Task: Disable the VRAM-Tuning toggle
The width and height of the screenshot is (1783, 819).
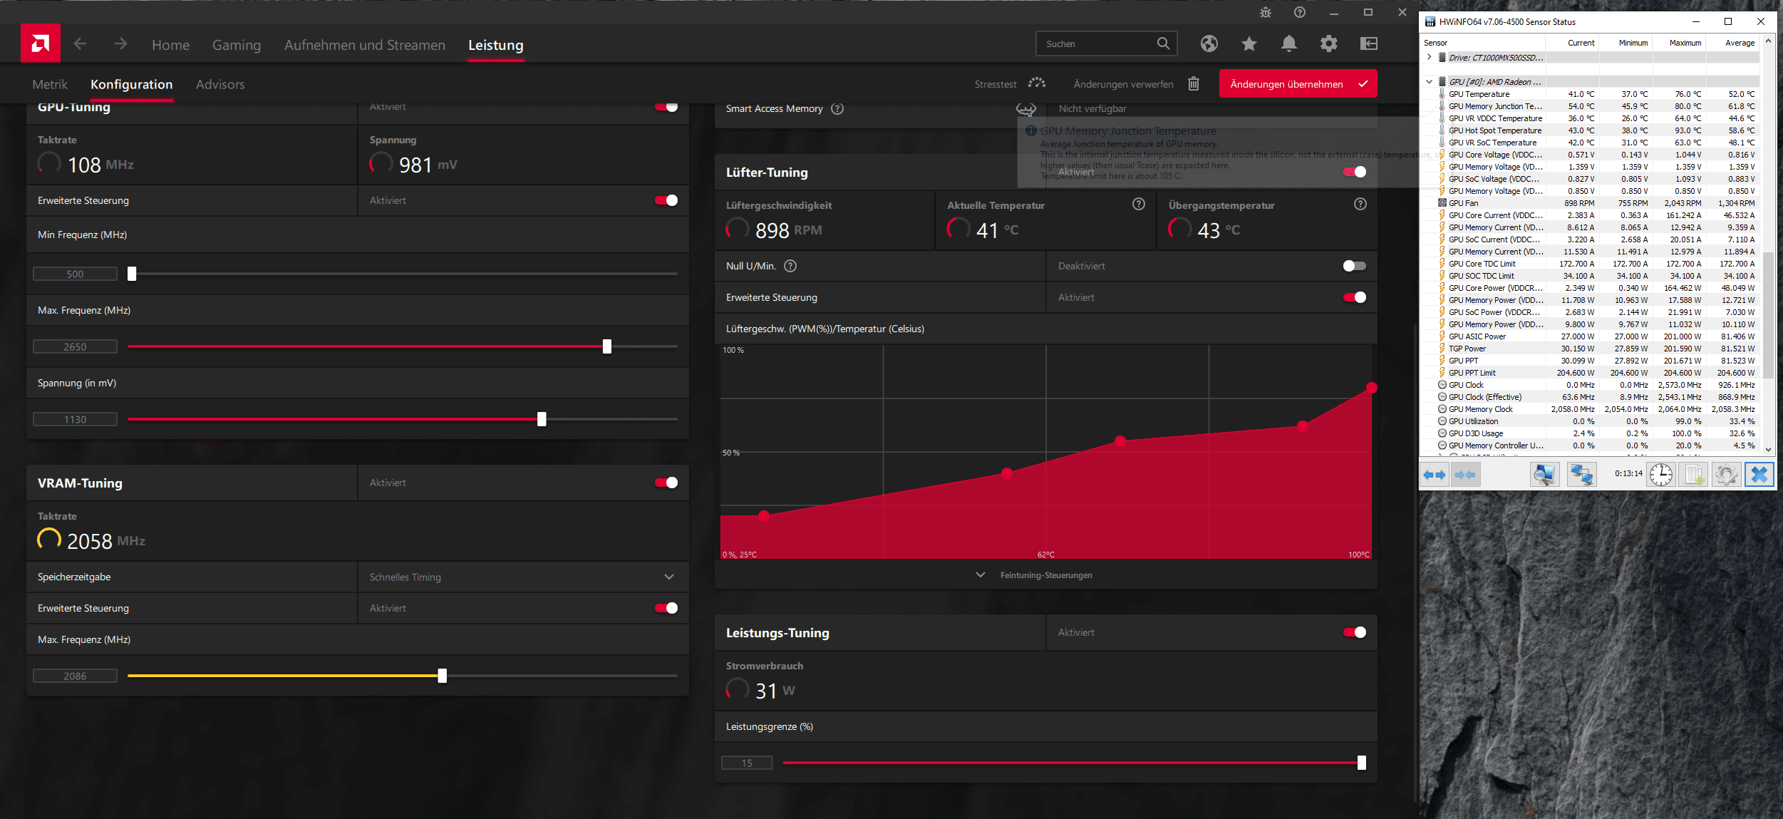Action: 666,483
